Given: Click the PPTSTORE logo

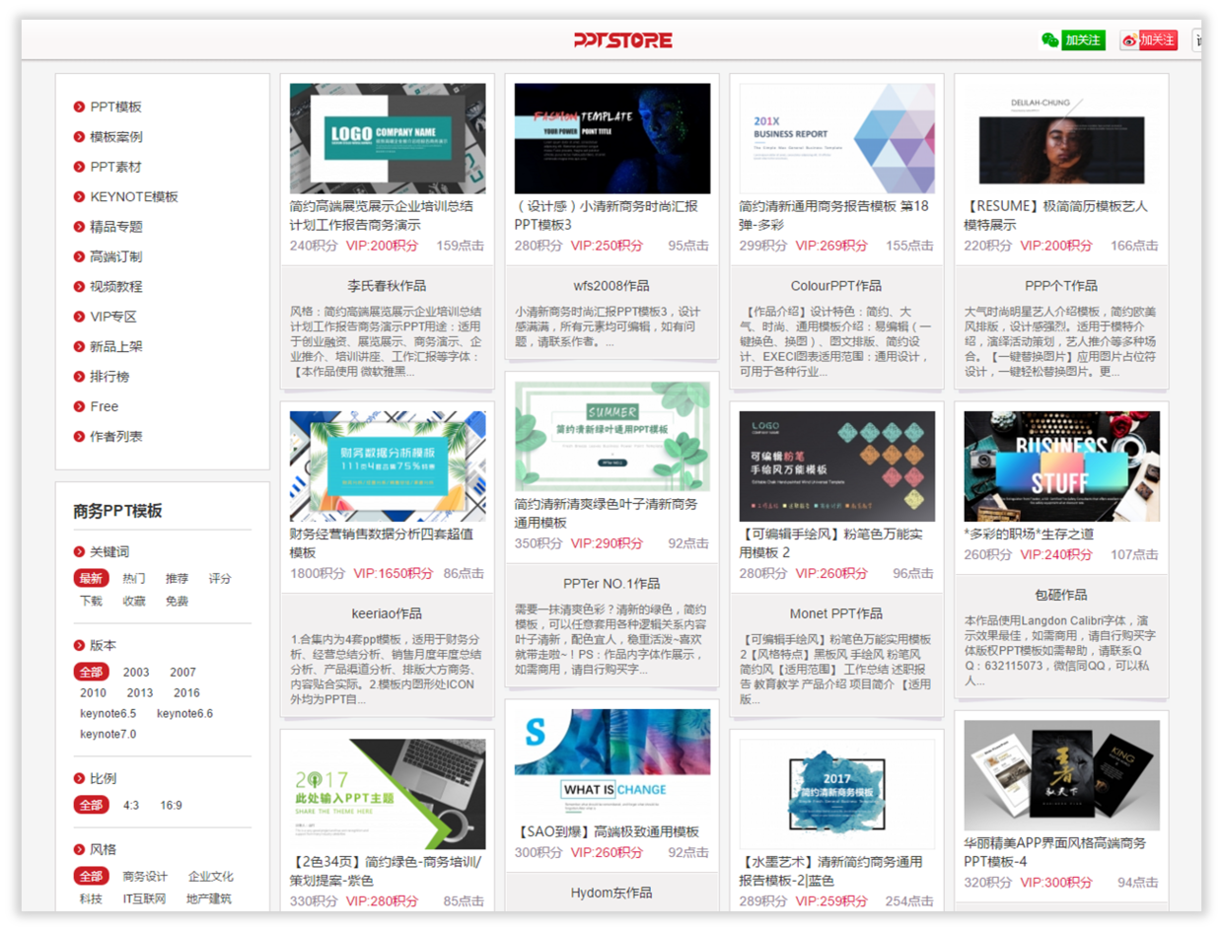Looking at the screenshot, I should (623, 39).
